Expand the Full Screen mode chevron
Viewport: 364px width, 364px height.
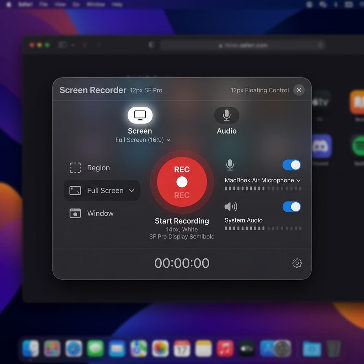point(132,191)
